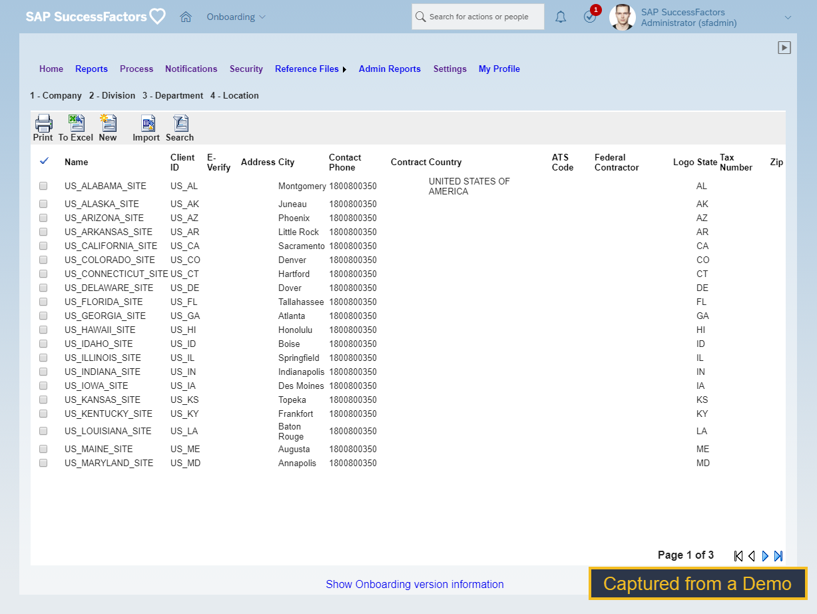Switch to 1 - Company level
The height and width of the screenshot is (614, 817).
[x=56, y=95]
